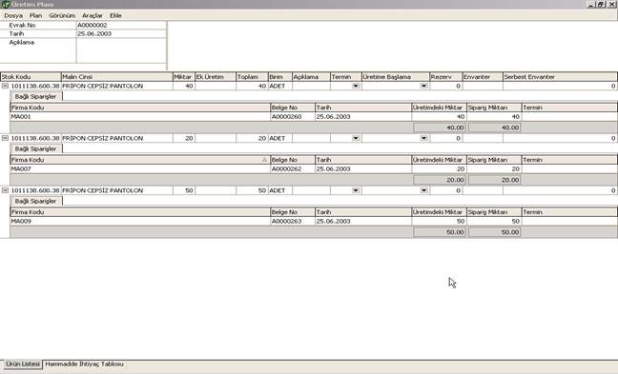Collapse the third stock row with quantity 50
The height and width of the screenshot is (374, 618).
[5, 190]
